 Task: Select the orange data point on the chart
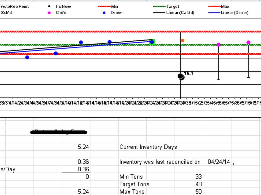(182, 40)
